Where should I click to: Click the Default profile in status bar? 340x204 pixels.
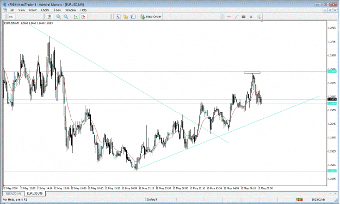tap(152, 200)
